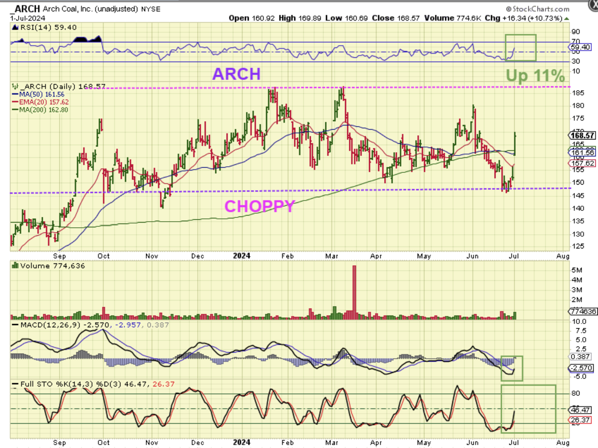This screenshot has height=448, width=598.
Task: Click the green up-arrow after the Chg value
Action: (567, 18)
